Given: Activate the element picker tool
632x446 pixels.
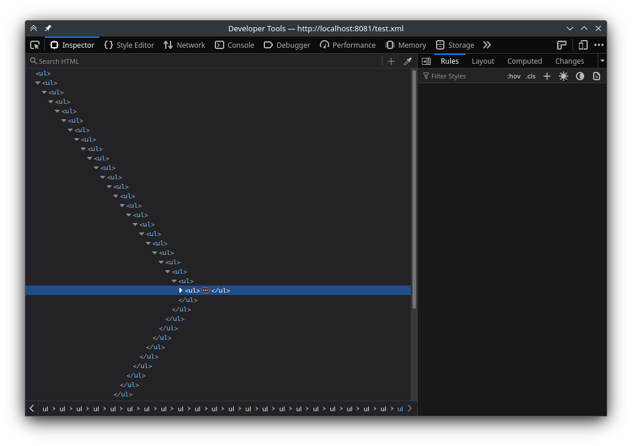Looking at the screenshot, I should click(x=35, y=45).
